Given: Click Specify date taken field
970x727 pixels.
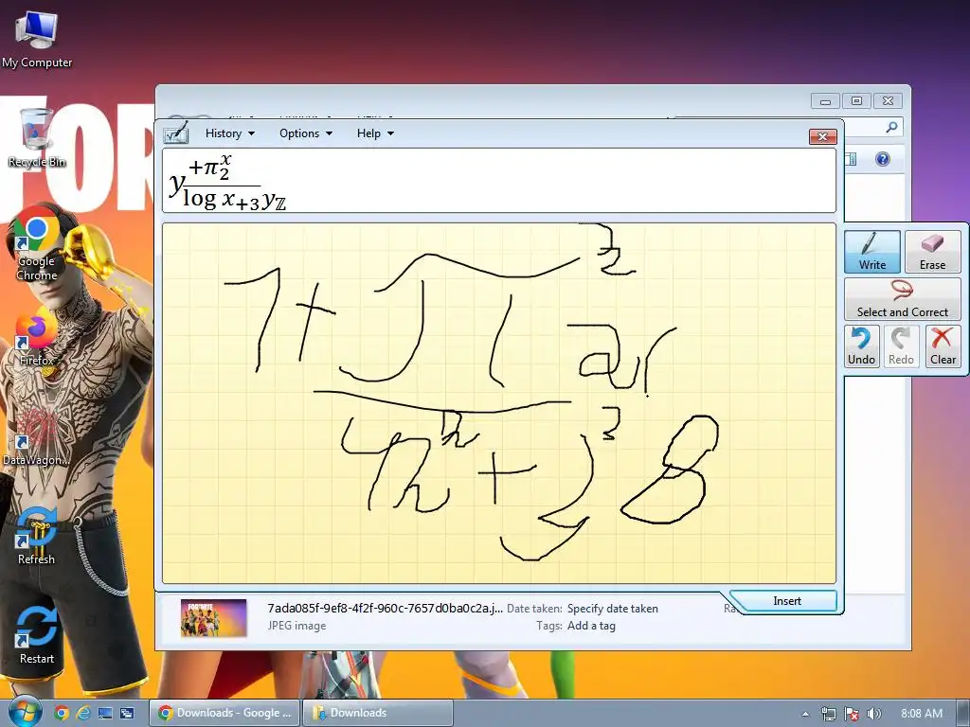Looking at the screenshot, I should tap(613, 609).
